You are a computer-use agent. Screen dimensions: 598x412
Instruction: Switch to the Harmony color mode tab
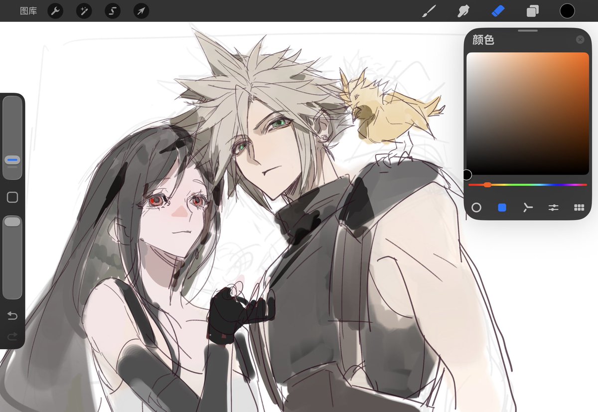(528, 207)
